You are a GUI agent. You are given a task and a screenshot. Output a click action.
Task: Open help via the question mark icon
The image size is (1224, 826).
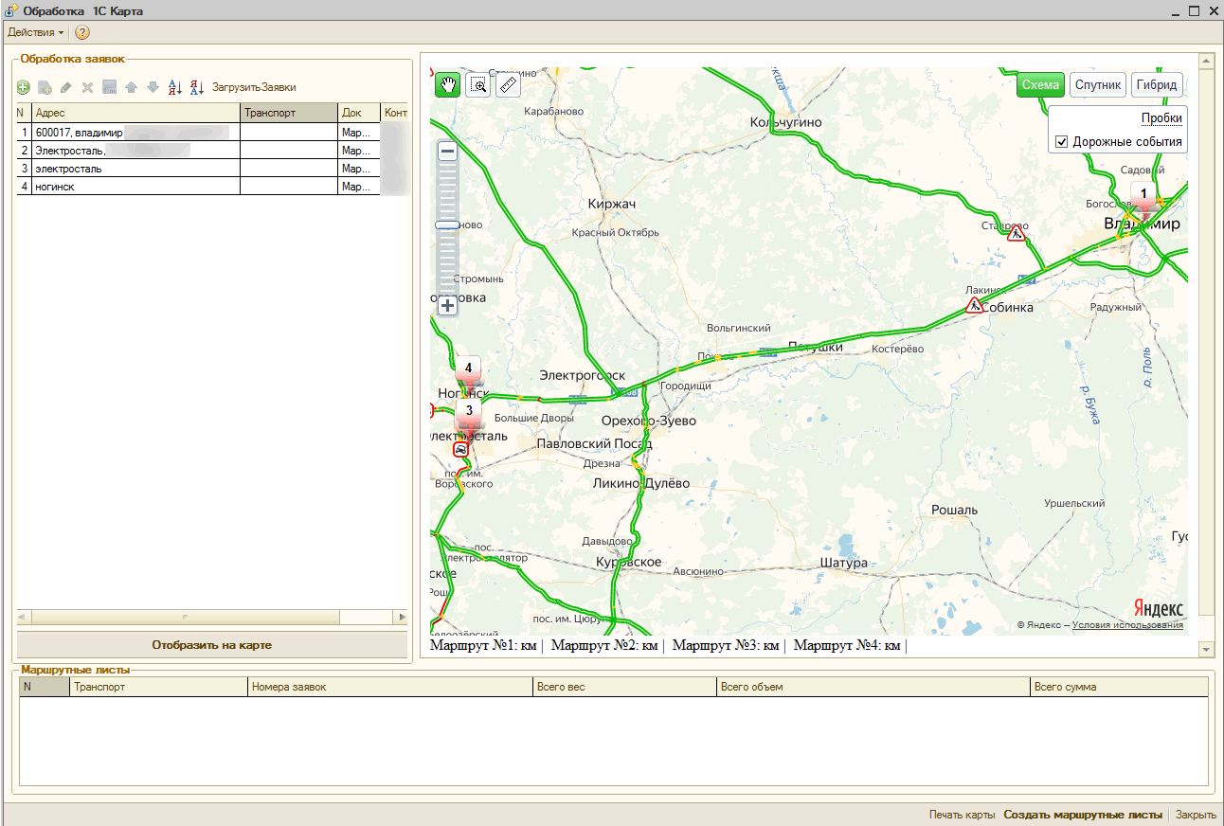[82, 33]
